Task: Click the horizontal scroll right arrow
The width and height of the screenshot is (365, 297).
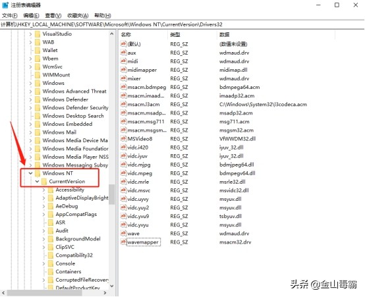Action: click(105, 293)
